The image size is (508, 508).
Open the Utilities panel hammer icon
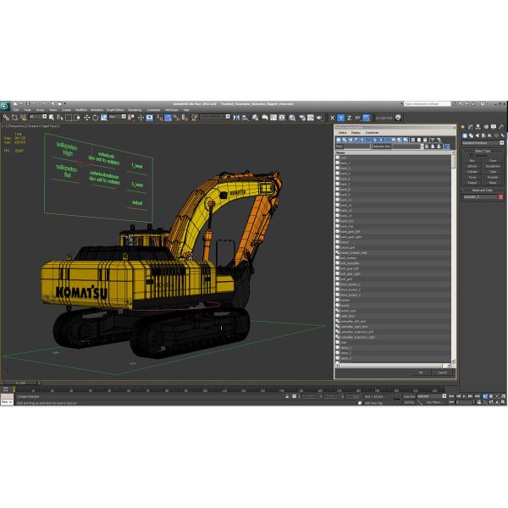tap(501, 127)
